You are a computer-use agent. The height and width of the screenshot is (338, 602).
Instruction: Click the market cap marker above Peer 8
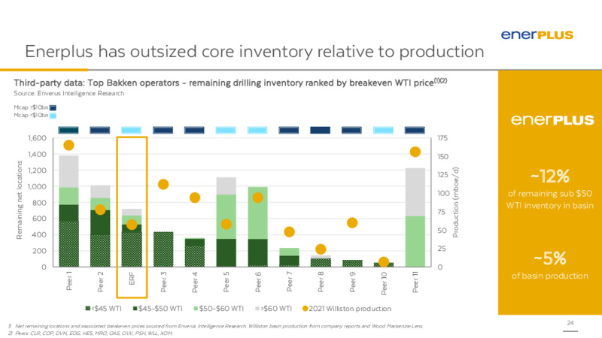pyautogui.click(x=321, y=130)
